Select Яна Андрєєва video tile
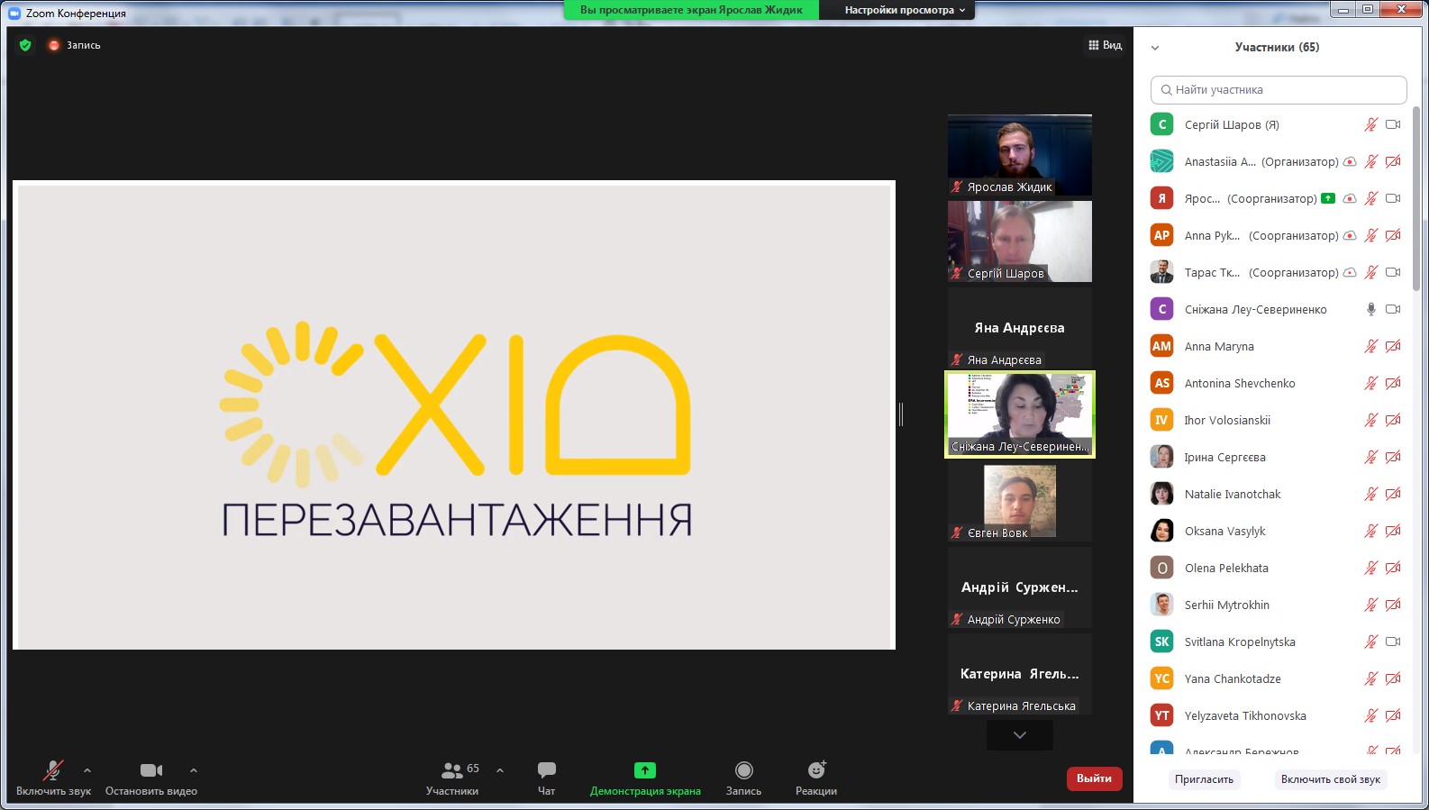 coord(1020,328)
